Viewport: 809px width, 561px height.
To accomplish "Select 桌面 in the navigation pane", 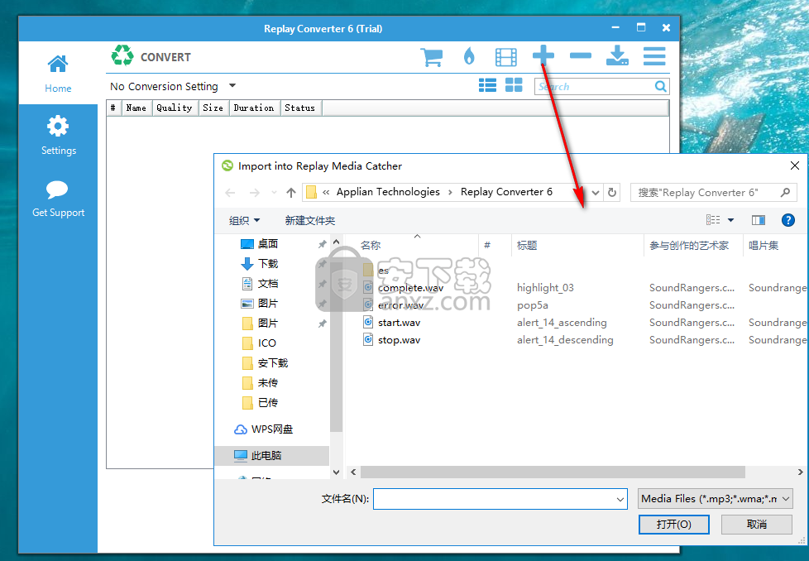I will tap(268, 243).
